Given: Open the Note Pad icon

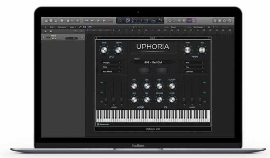Looking at the screenshot, I should click(x=220, y=21).
